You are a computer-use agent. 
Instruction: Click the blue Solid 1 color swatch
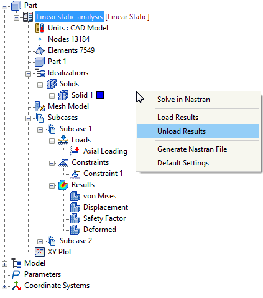click(100, 95)
